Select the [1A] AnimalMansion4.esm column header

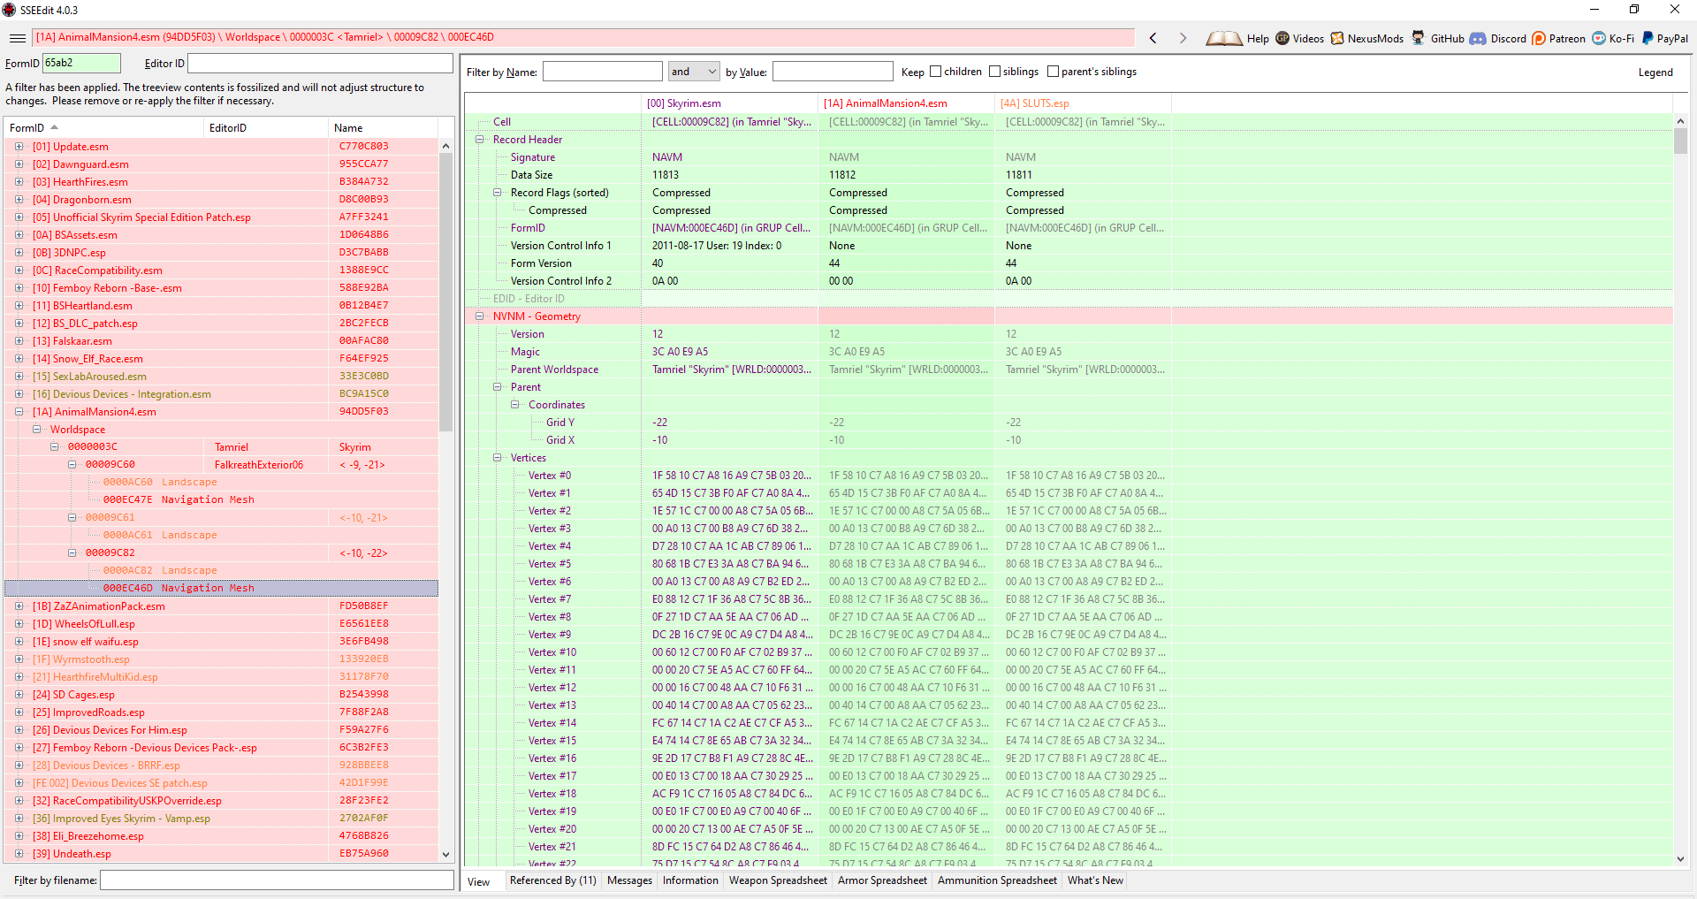point(906,103)
